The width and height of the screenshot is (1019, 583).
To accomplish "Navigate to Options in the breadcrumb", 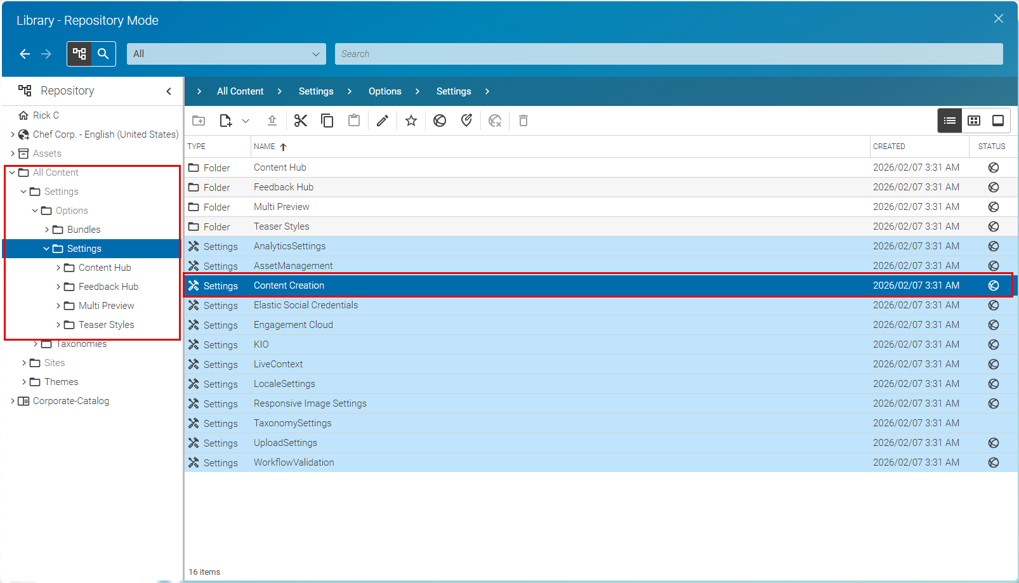I will pos(385,91).
